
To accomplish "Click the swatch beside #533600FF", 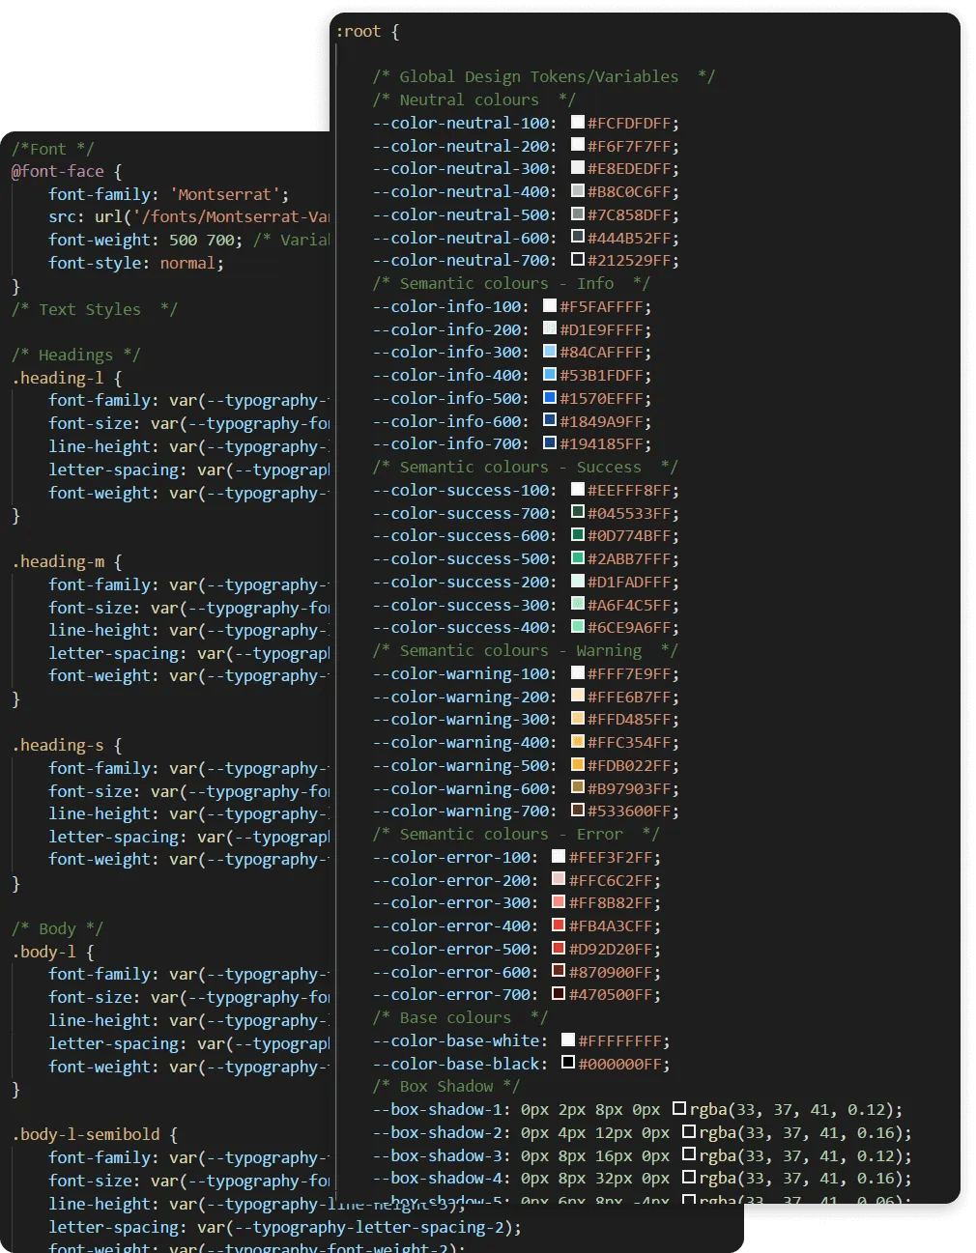I will point(578,810).
